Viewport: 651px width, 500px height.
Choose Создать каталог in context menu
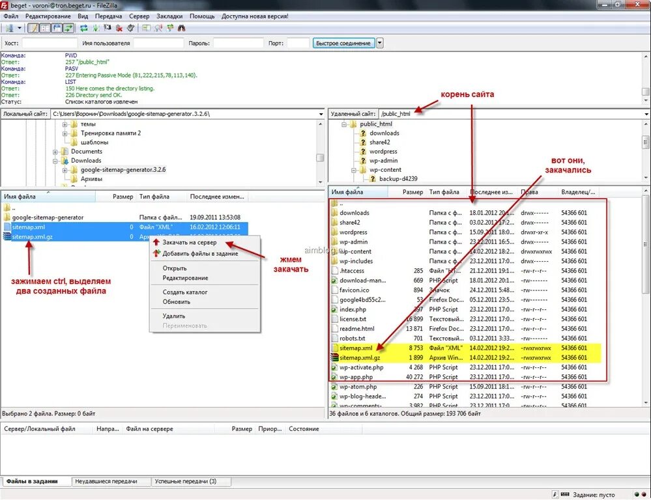tap(205, 292)
